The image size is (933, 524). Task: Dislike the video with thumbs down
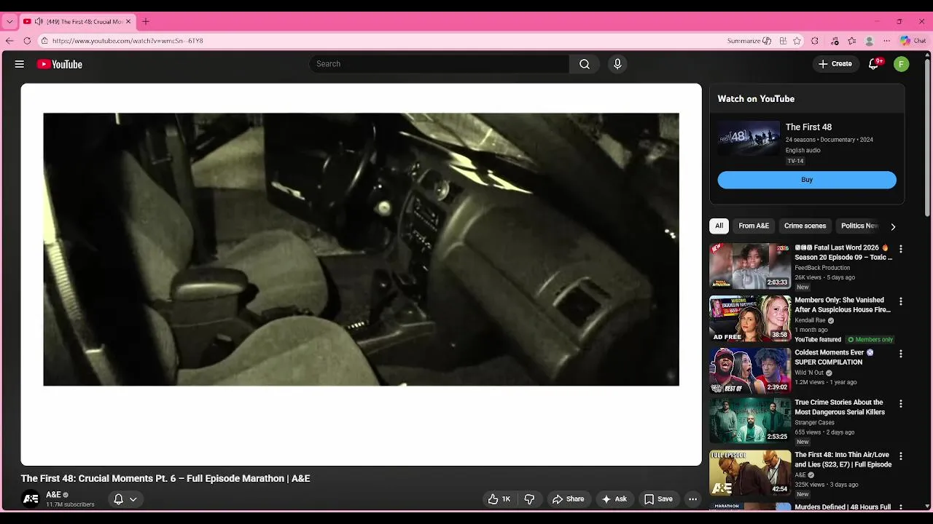(x=530, y=499)
